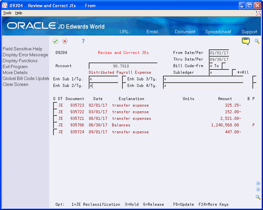
Task: Click the URL banner link
Action: pyautogui.click(x=124, y=32)
